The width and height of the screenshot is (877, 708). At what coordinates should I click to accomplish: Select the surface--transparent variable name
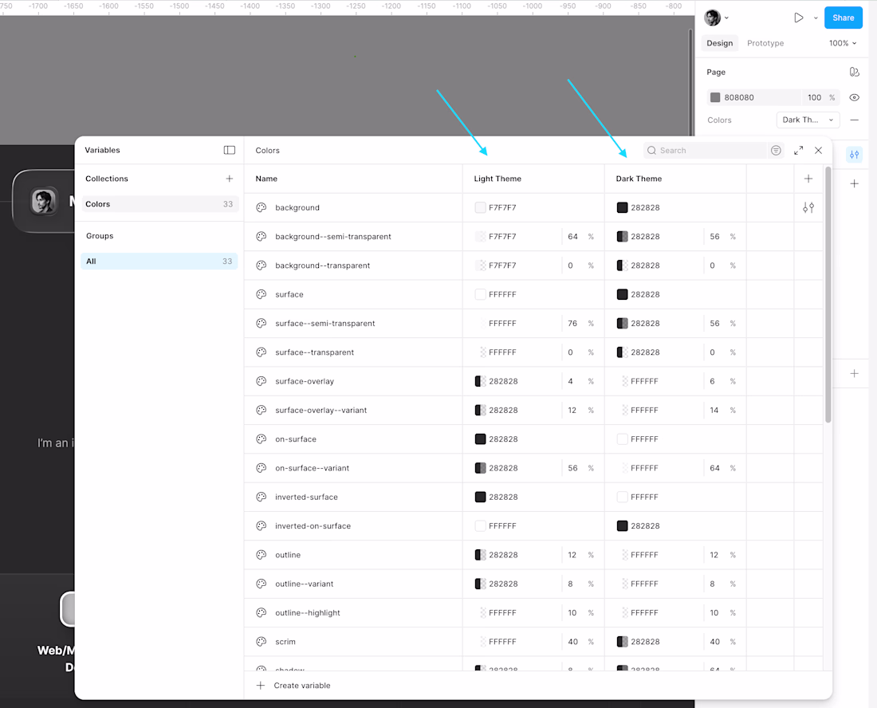[314, 352]
